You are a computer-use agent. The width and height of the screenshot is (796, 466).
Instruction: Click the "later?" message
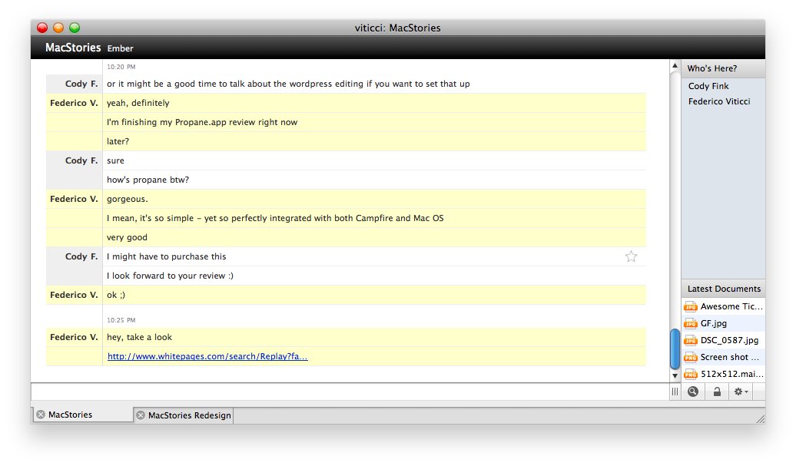(118, 141)
